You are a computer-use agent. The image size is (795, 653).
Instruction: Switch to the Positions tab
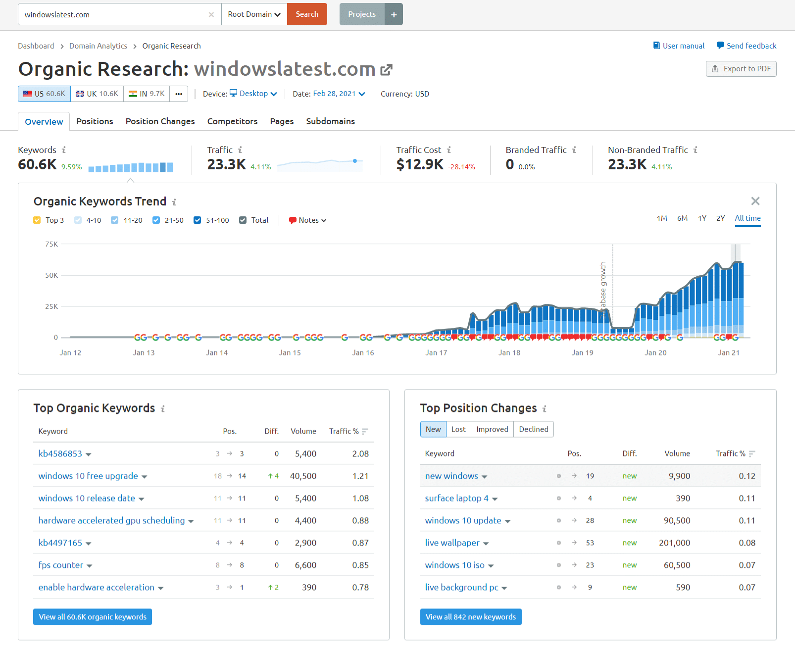pyautogui.click(x=95, y=121)
